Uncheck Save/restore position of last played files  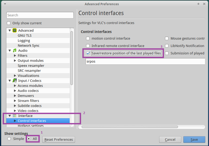pyautogui.click(x=88, y=53)
